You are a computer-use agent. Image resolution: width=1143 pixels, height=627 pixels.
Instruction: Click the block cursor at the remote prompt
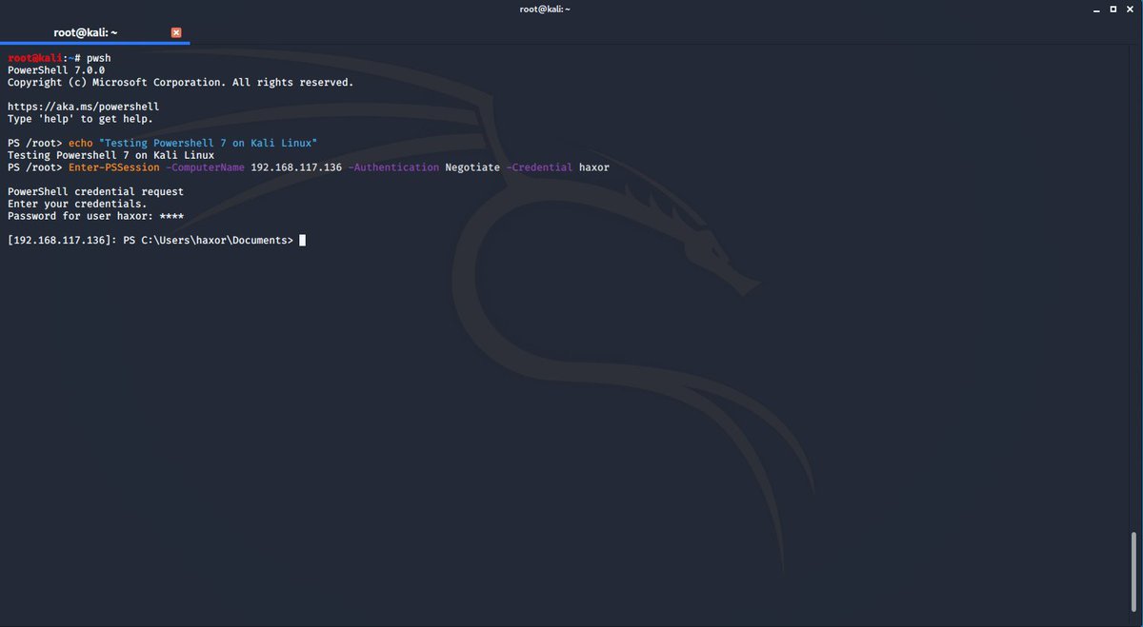coord(303,241)
